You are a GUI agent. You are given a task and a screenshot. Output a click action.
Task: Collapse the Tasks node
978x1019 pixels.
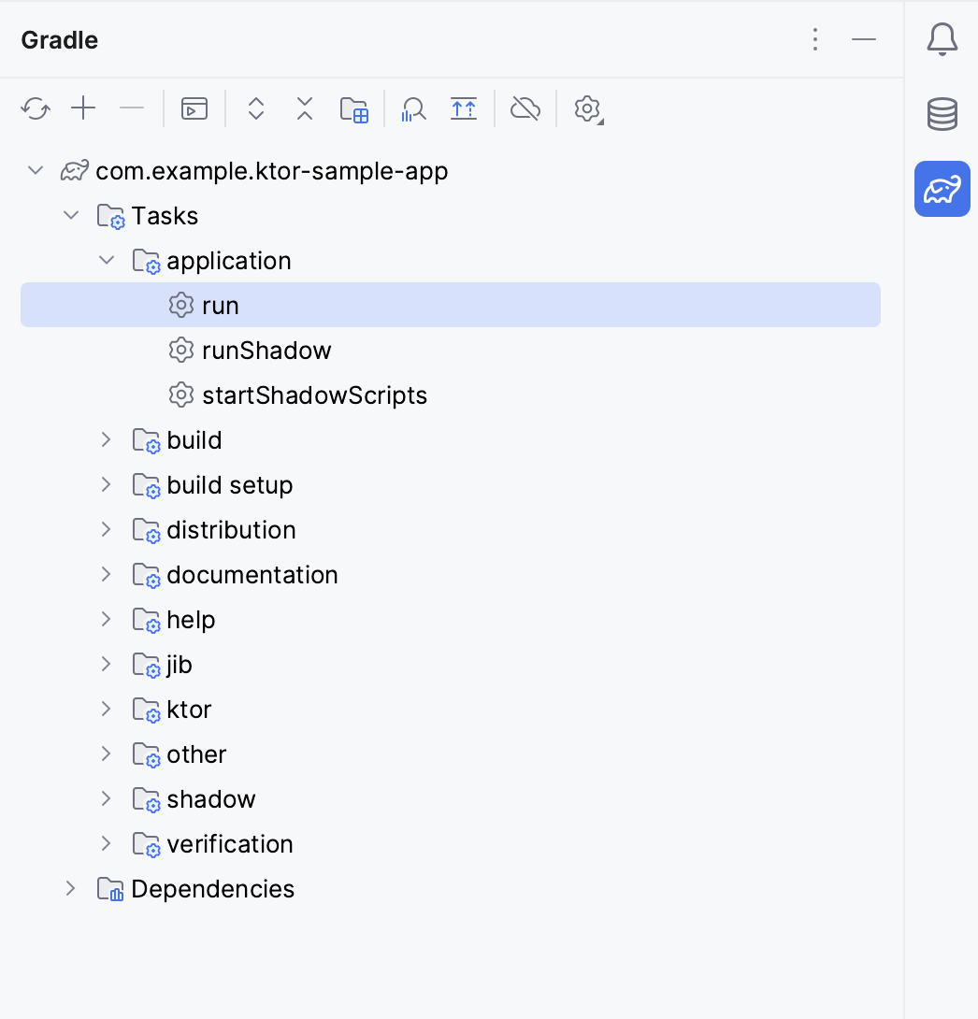[71, 215]
